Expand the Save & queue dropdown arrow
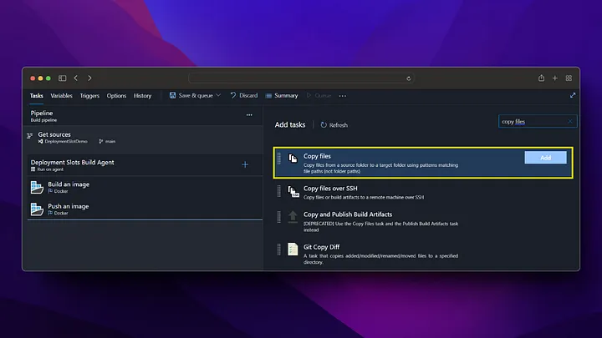Viewport: 602px width, 338px height. click(x=218, y=95)
